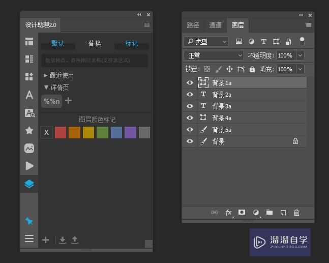This screenshot has height=263, width=329.
Task: Open the 不透明度 opacity dropdown arrow
Action: 300,55
